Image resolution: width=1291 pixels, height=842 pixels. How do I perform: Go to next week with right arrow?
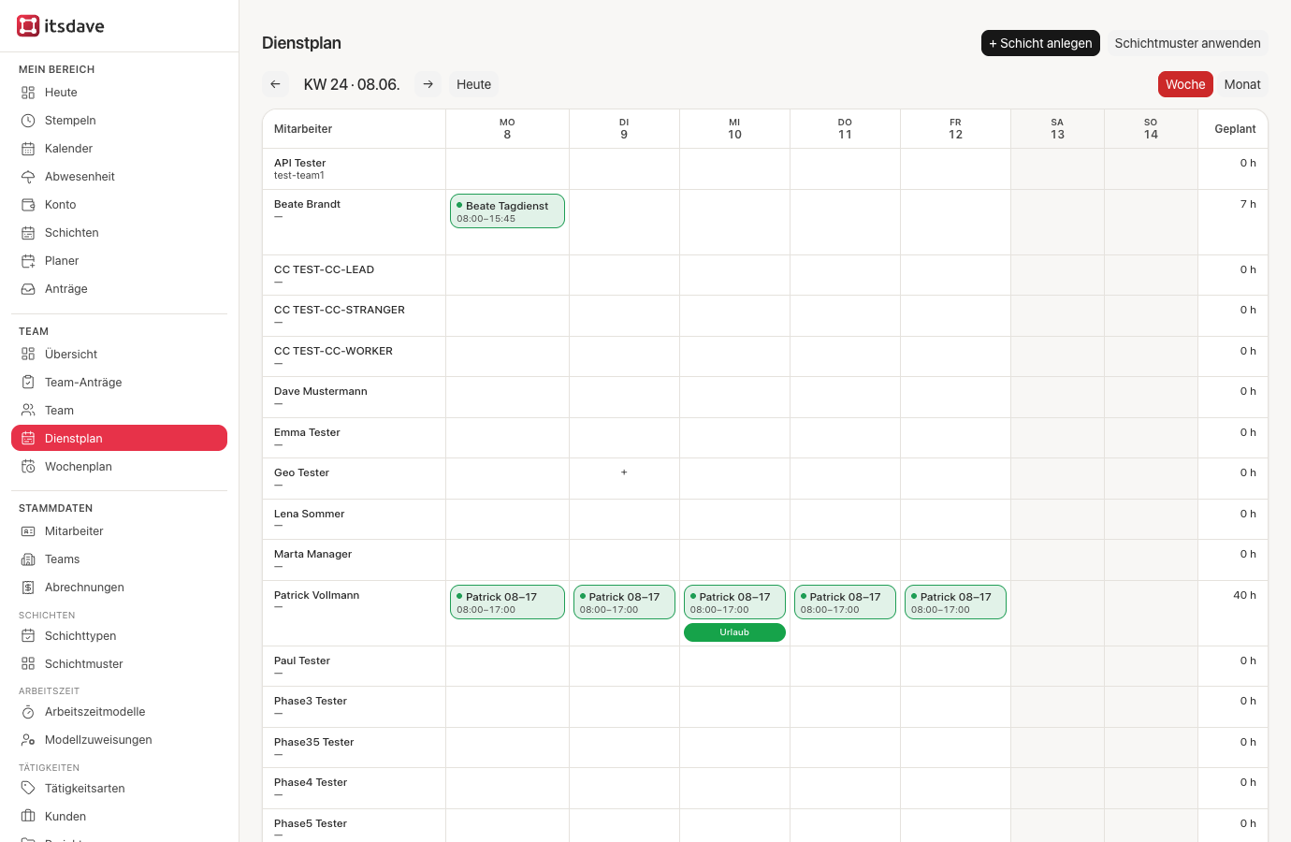(428, 84)
